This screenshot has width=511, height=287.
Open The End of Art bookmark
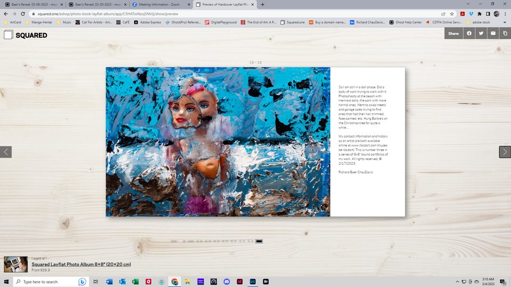pyautogui.click(x=259, y=22)
